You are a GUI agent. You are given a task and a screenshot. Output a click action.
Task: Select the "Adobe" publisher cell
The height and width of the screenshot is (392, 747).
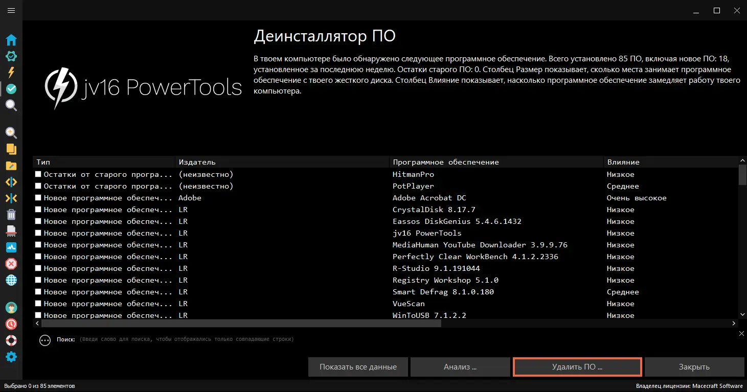click(190, 198)
